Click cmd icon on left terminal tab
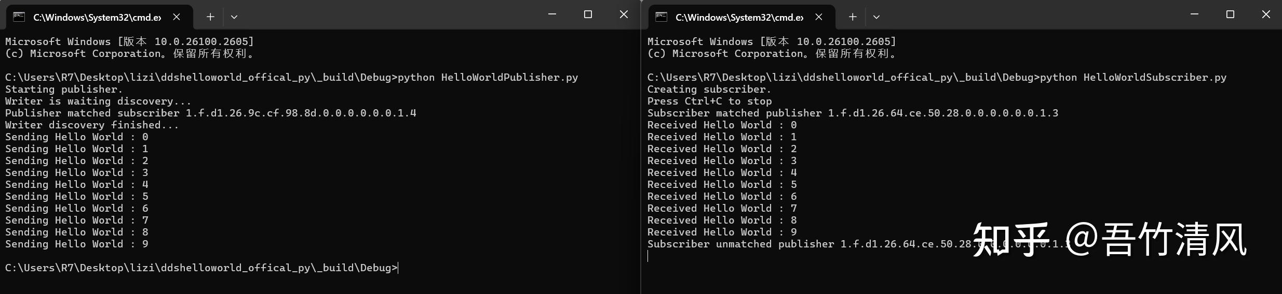This screenshot has height=294, width=1282. (x=19, y=17)
